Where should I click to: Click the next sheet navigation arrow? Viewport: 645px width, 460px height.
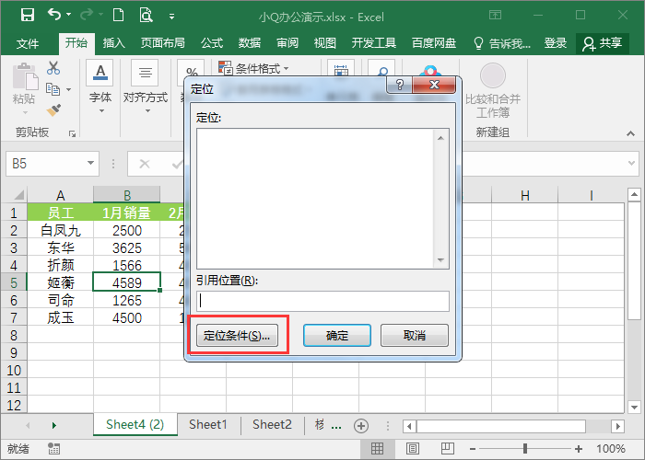pos(53,425)
